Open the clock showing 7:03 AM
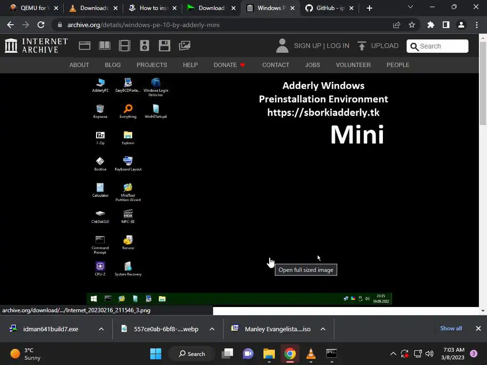Image resolution: width=487 pixels, height=365 pixels. point(453,354)
